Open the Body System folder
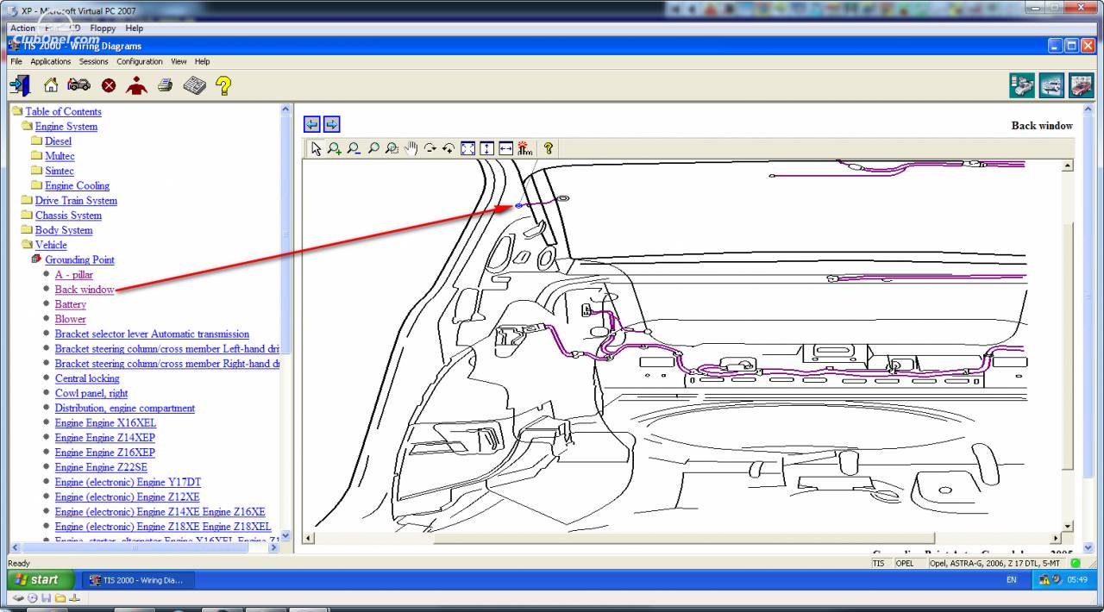The width and height of the screenshot is (1104, 612). tap(64, 230)
